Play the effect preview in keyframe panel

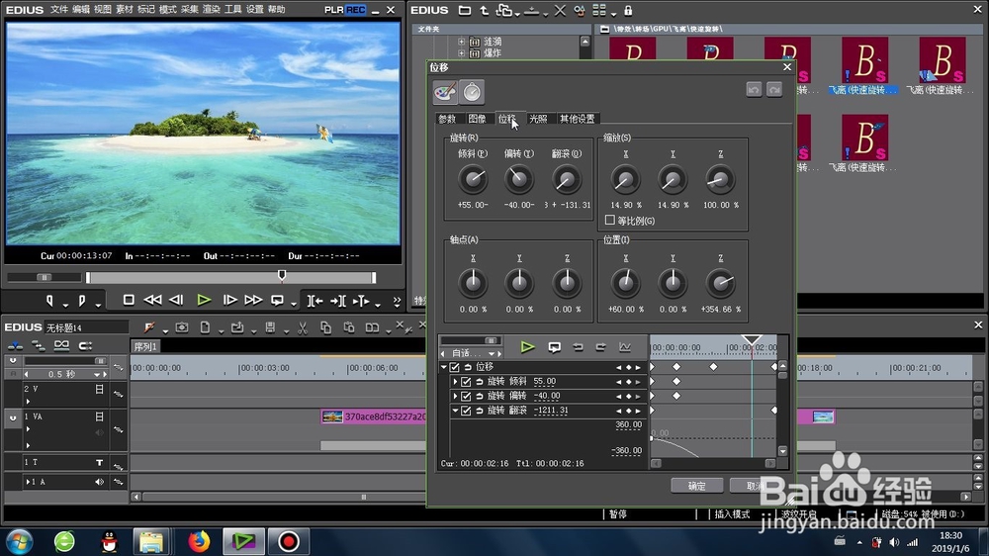(x=527, y=346)
